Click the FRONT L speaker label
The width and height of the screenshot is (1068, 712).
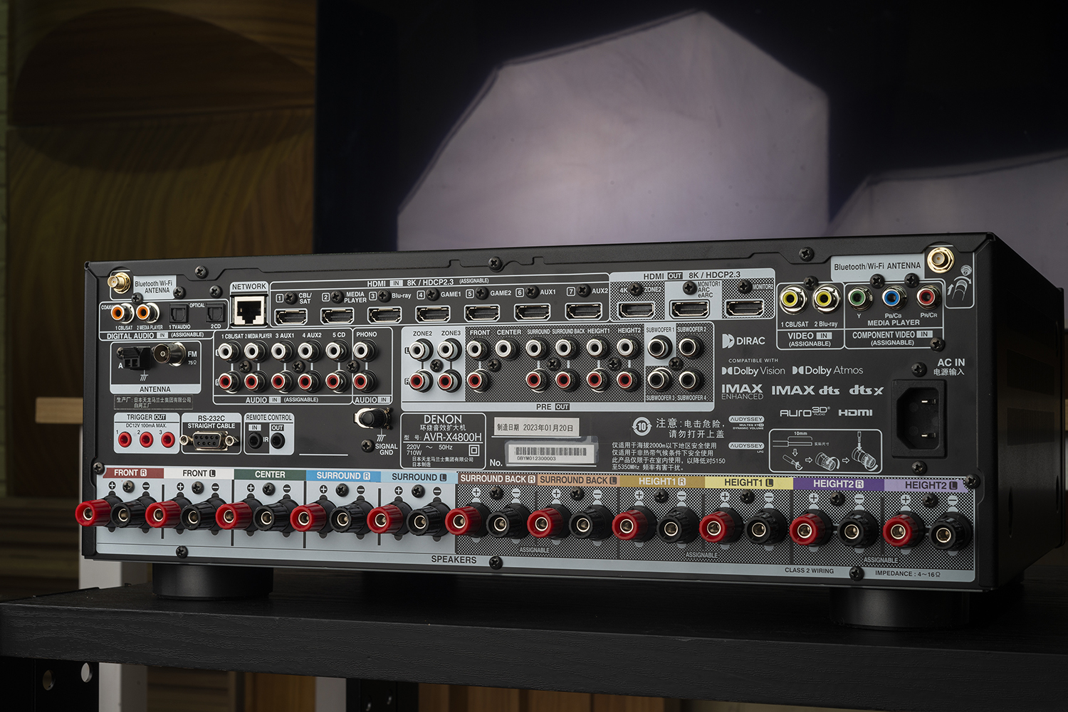coord(199,474)
